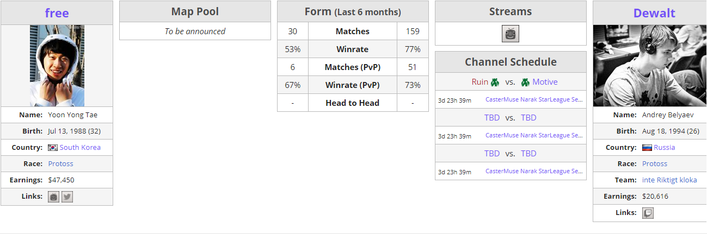Image resolution: width=707 pixels, height=234 pixels.
Task: Click free's player photo
Action: point(57,66)
